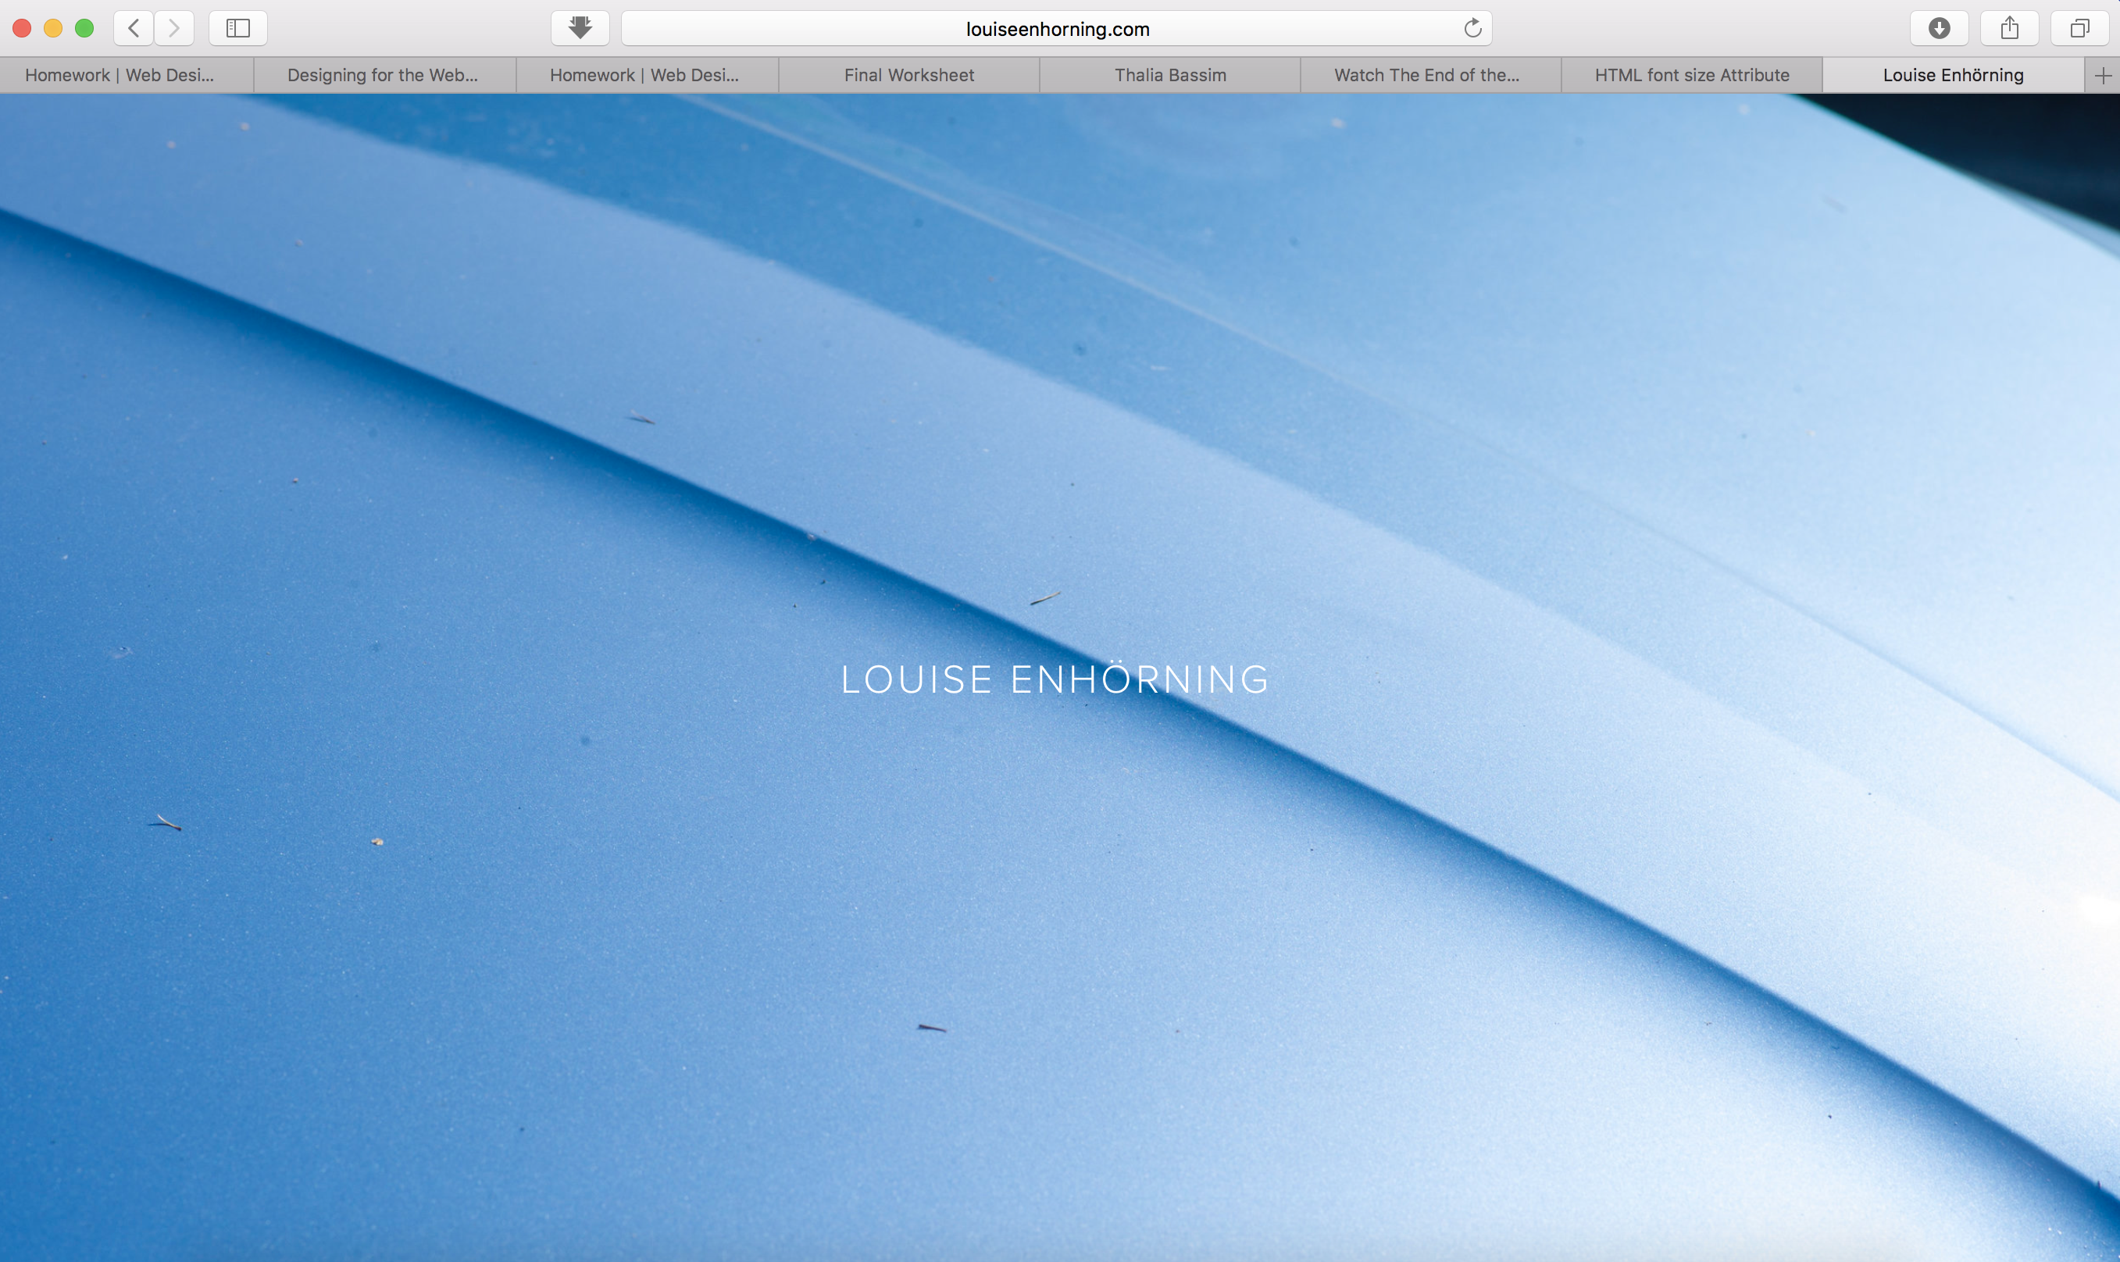
Task: Click the Pocket extension icon
Action: click(x=580, y=28)
